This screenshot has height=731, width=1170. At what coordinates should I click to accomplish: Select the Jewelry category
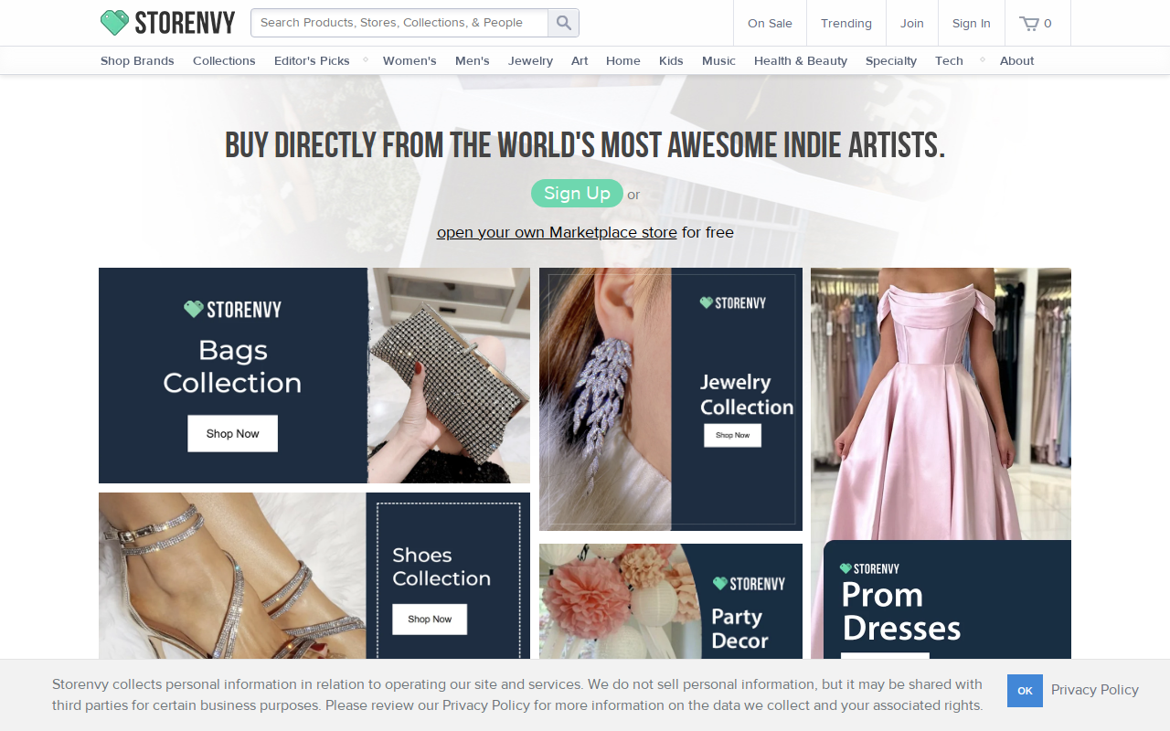(x=530, y=60)
